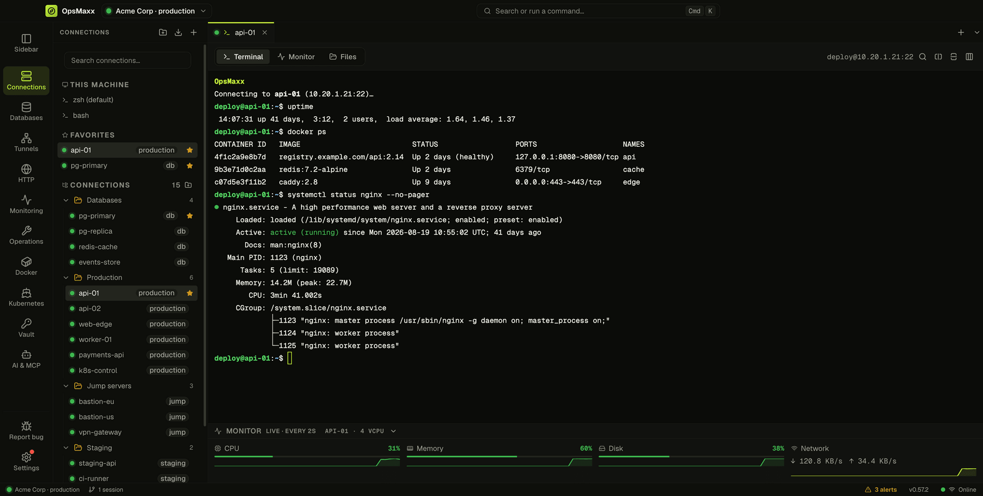Toggle star on api-01 in Production folder
Image resolution: width=983 pixels, height=496 pixels.
[x=190, y=293]
